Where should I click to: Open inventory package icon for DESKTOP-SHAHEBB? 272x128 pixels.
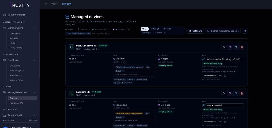[224, 47]
